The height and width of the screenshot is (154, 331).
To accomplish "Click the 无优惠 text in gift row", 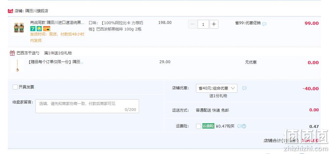I will click(251, 62).
